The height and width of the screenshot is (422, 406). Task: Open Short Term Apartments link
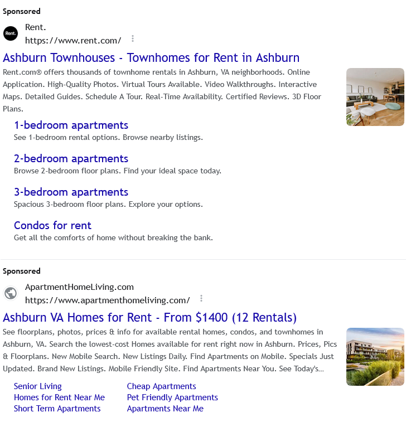(57, 409)
